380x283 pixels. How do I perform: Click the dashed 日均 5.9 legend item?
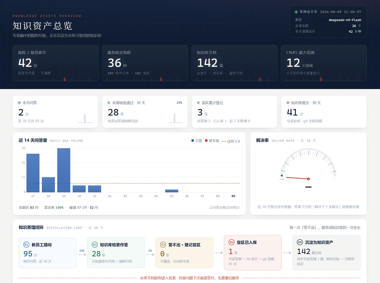(231, 141)
